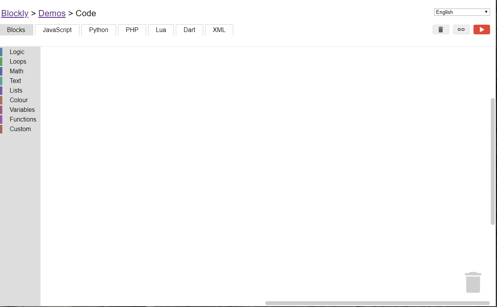497x307 pixels.
Task: Click the link sharing icon
Action: point(461,29)
